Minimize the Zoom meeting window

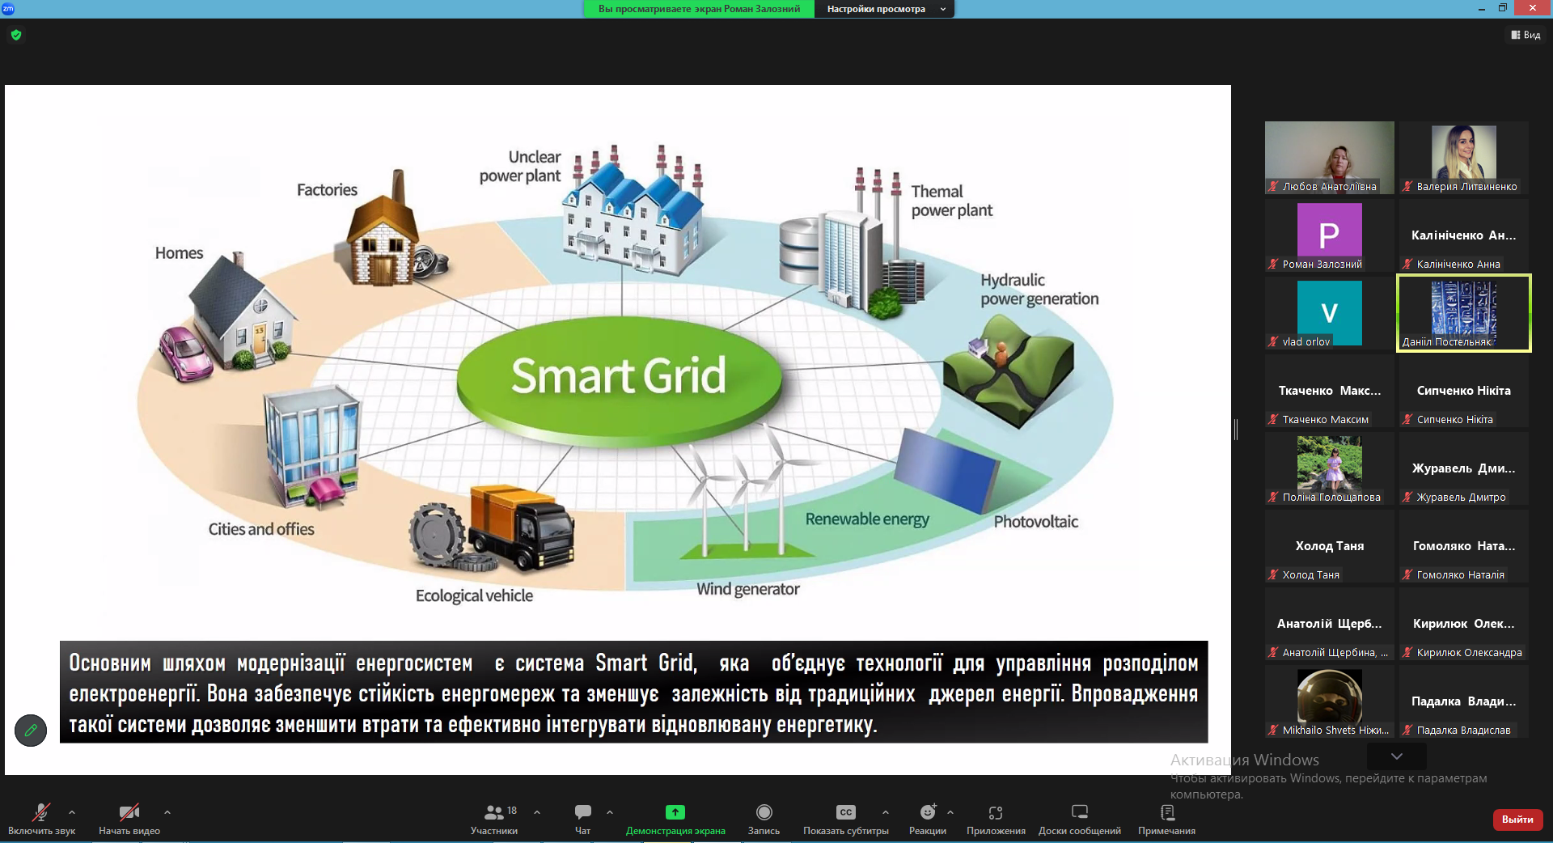[1482, 8]
